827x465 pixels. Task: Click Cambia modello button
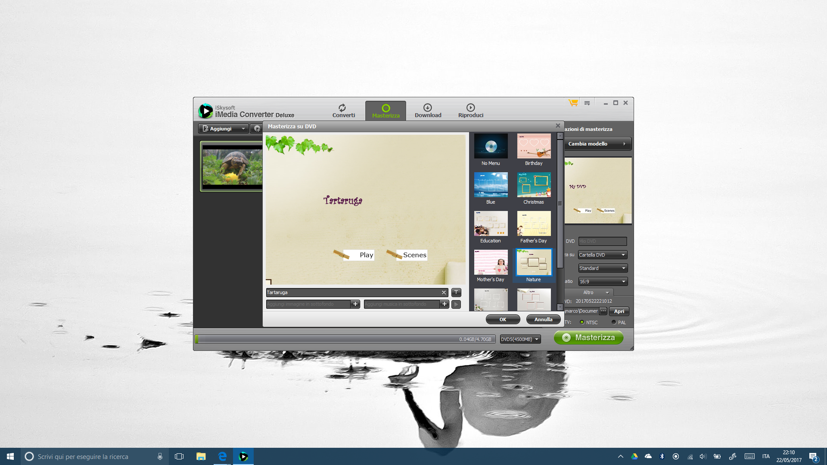pos(598,144)
